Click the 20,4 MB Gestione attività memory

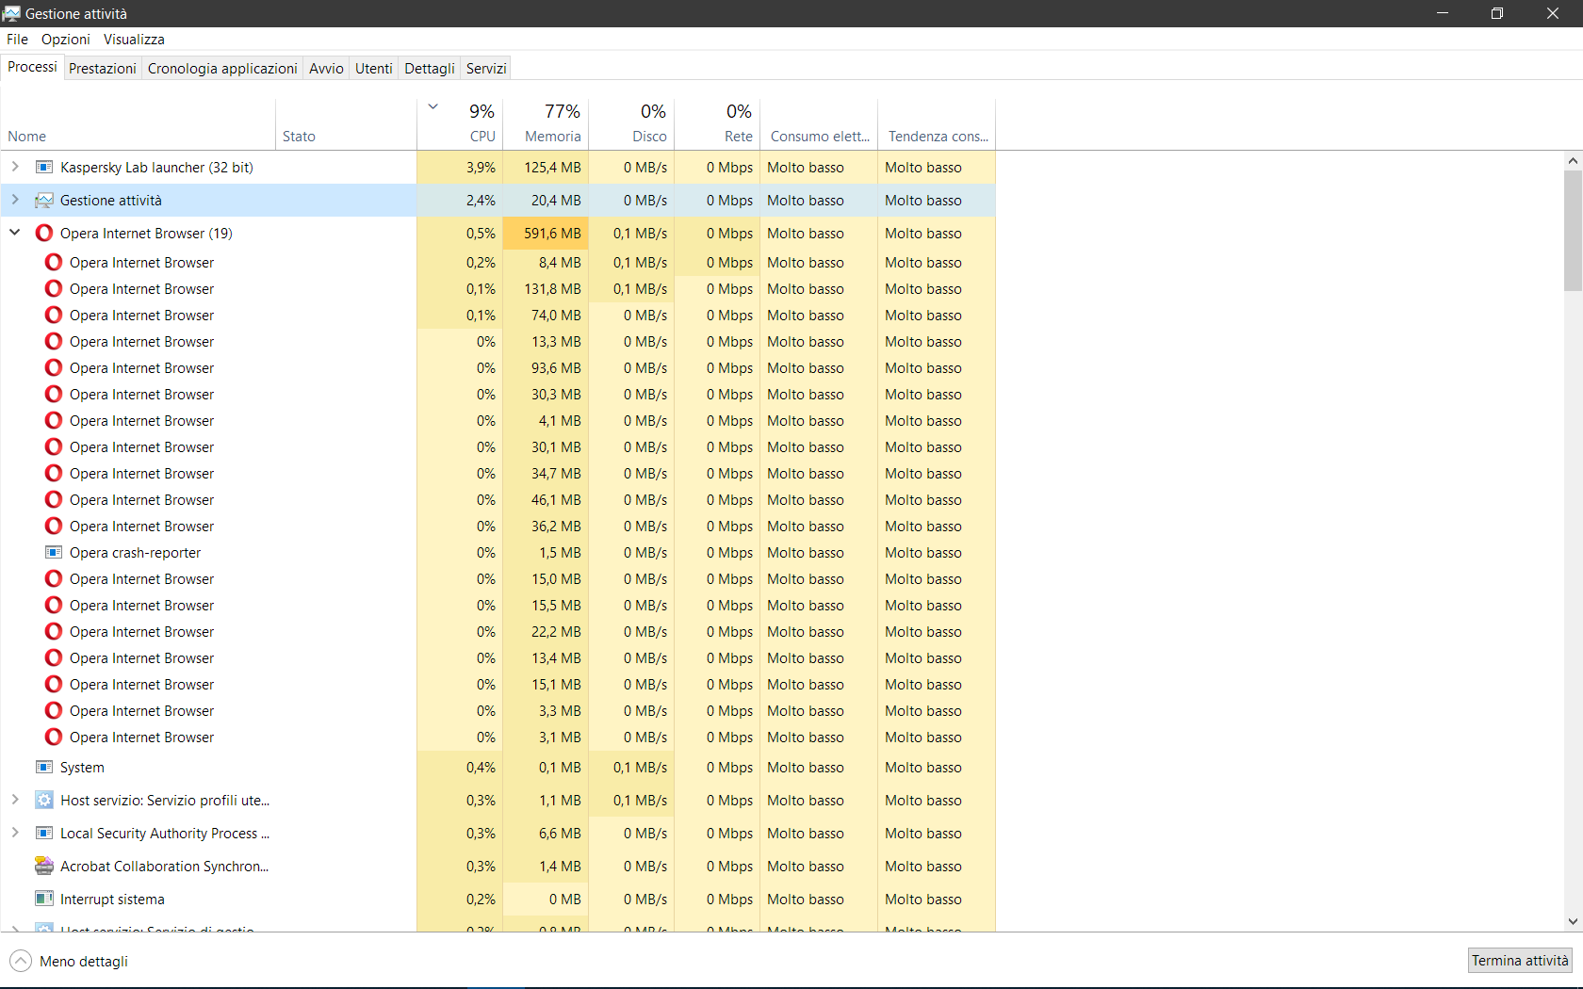pyautogui.click(x=556, y=201)
